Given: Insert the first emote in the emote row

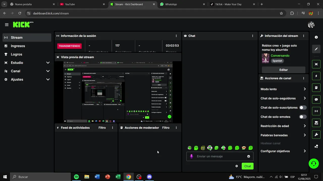Looking at the screenshot, I should [x=189, y=148].
